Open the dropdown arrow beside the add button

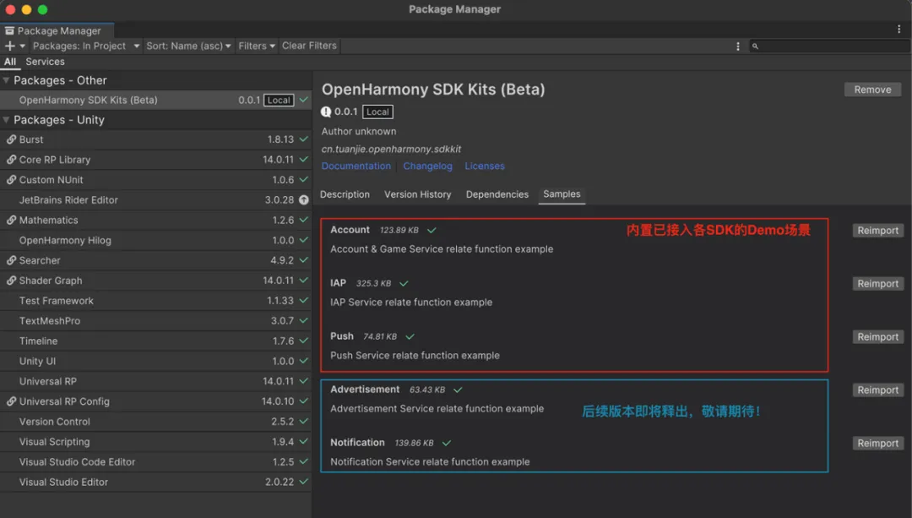pyautogui.click(x=23, y=46)
